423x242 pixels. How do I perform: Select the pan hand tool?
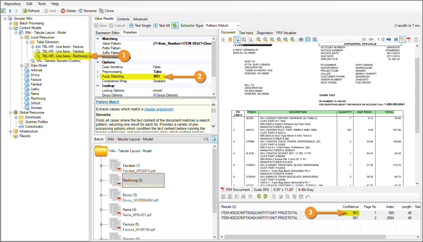230,39
